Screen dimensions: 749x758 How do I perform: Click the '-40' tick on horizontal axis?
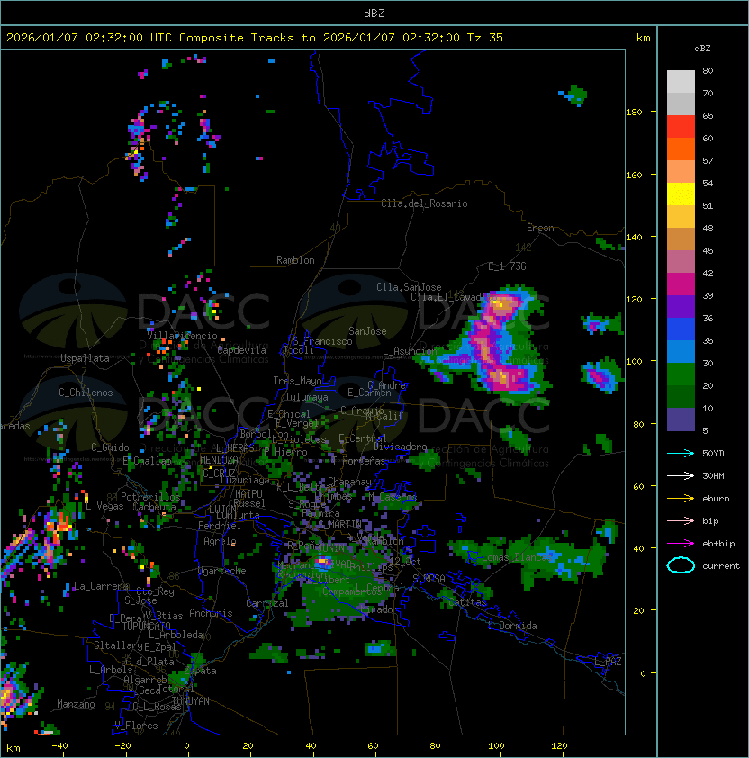point(59,746)
